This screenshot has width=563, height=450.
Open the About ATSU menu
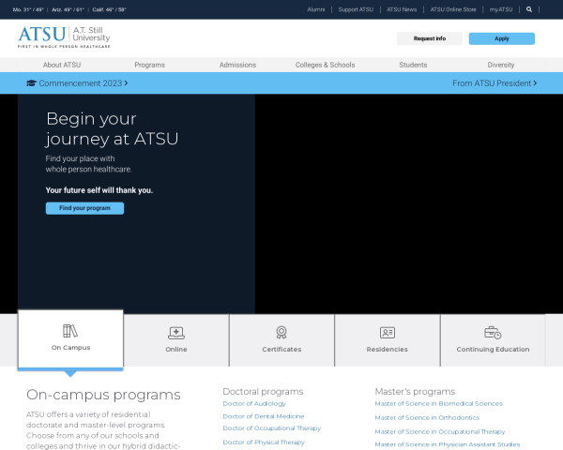[62, 65]
